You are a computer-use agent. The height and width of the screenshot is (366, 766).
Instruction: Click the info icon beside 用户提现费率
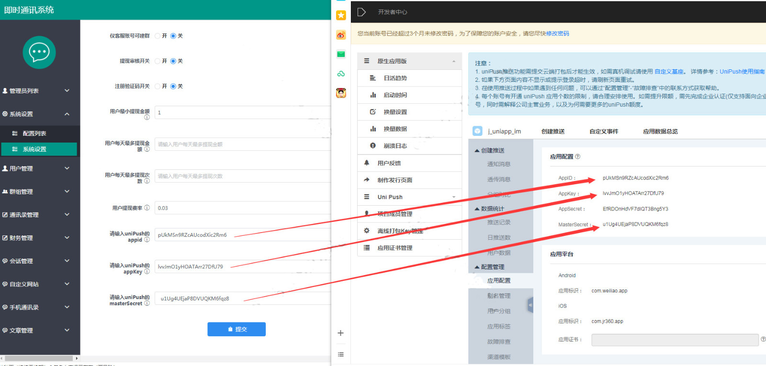pos(147,208)
